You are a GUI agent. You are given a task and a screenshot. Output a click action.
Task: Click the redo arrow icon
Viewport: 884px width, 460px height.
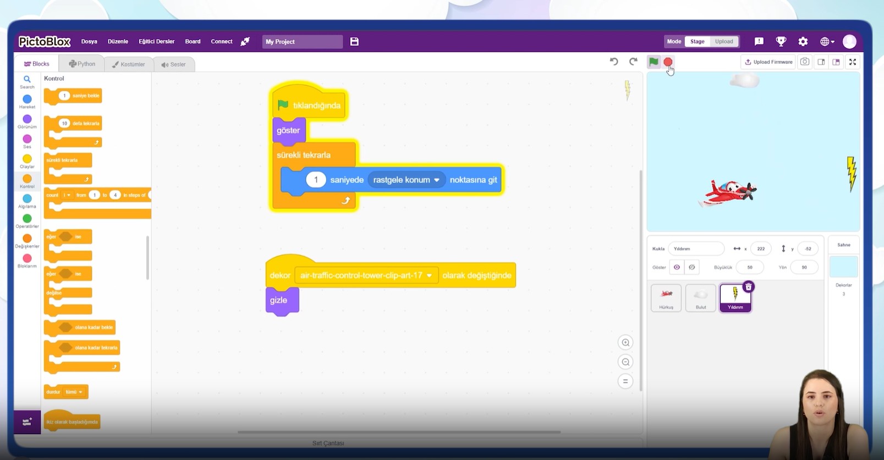pyautogui.click(x=633, y=62)
